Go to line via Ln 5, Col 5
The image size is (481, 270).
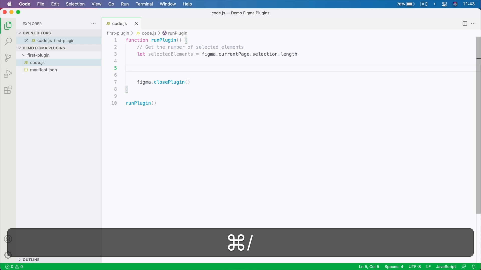[369, 267]
